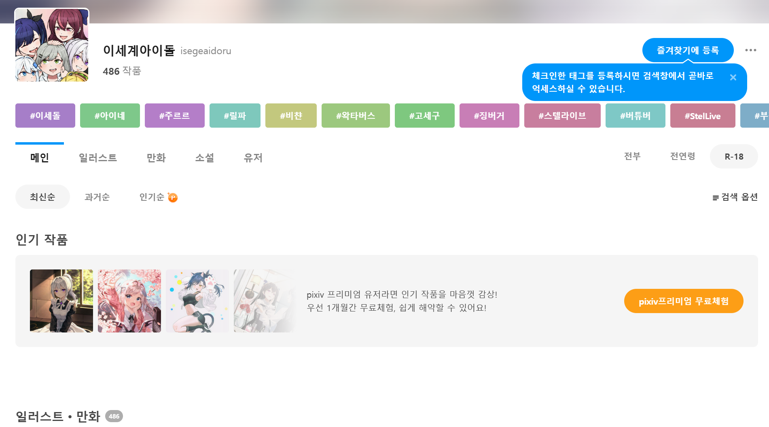The width and height of the screenshot is (769, 427).
Task: Switch to the 소설 tab
Action: 205,158
